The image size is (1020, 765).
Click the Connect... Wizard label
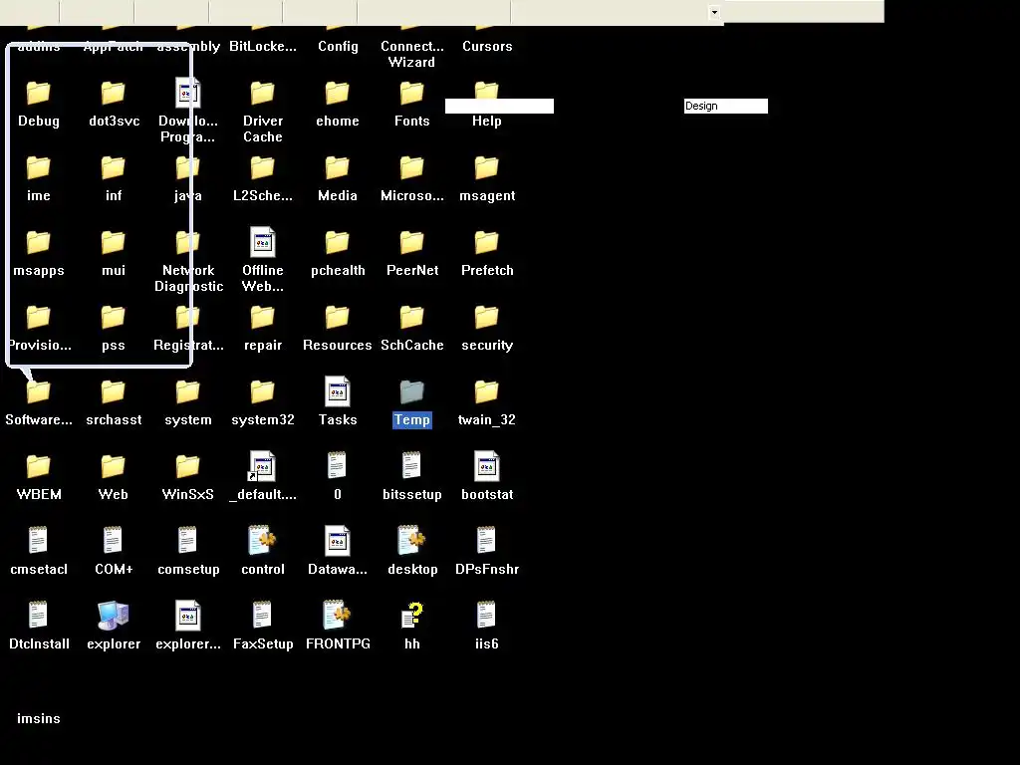(x=411, y=54)
